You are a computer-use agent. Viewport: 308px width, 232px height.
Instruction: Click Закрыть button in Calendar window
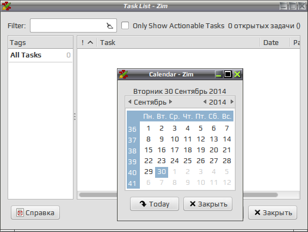208,204
